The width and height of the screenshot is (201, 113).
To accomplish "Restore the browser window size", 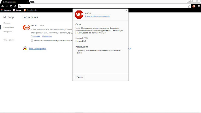I will 192,1.
